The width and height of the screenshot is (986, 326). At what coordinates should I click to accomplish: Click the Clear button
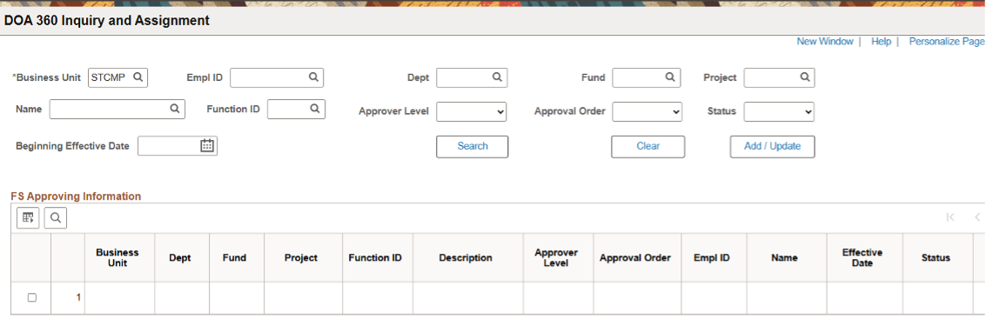coord(648,146)
